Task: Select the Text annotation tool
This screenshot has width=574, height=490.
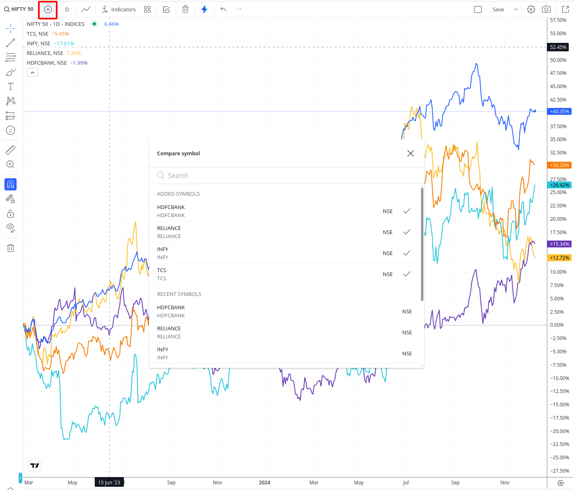Action: click(x=11, y=87)
